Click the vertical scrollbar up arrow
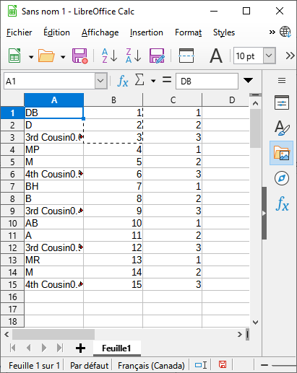The height and width of the screenshot is (373, 297). 255,104
